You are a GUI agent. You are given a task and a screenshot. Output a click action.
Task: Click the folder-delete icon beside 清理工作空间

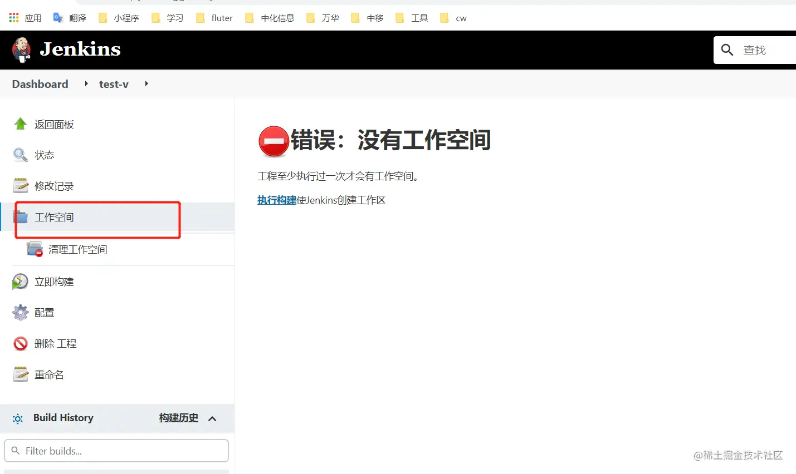click(x=35, y=249)
